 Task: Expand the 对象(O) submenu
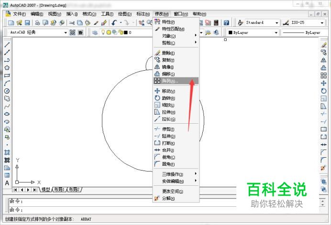pos(176,36)
